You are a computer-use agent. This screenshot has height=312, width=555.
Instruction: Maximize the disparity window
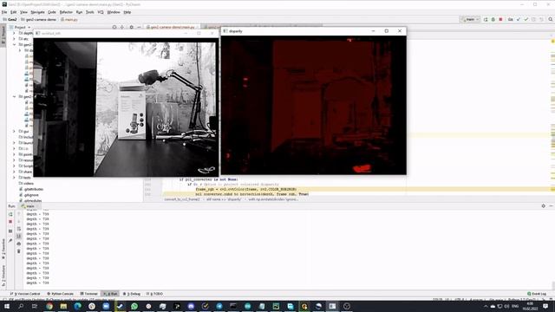tap(387, 31)
